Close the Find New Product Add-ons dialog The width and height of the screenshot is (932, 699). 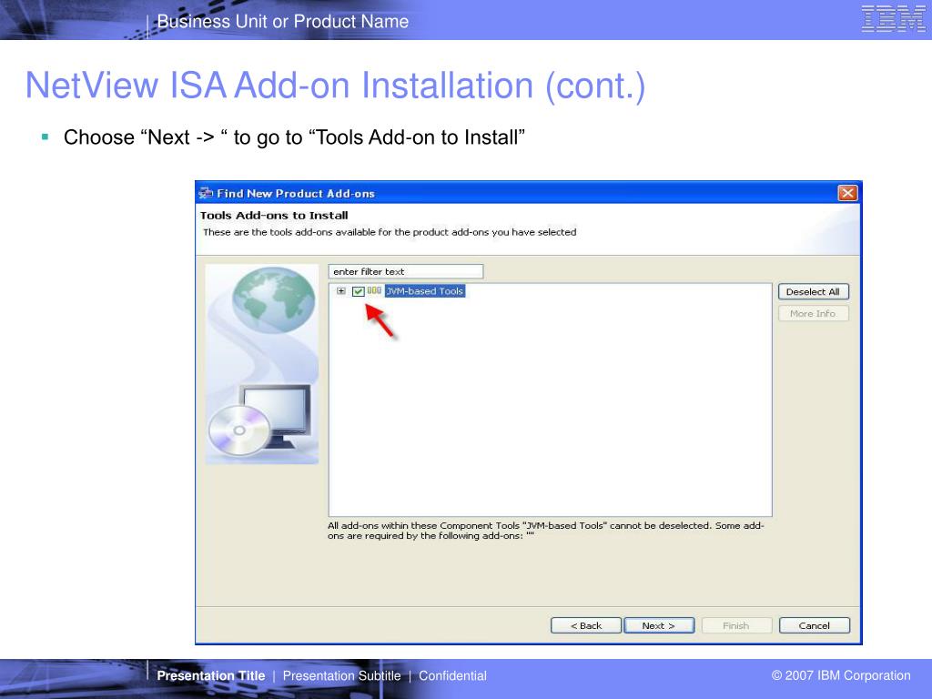[847, 193]
